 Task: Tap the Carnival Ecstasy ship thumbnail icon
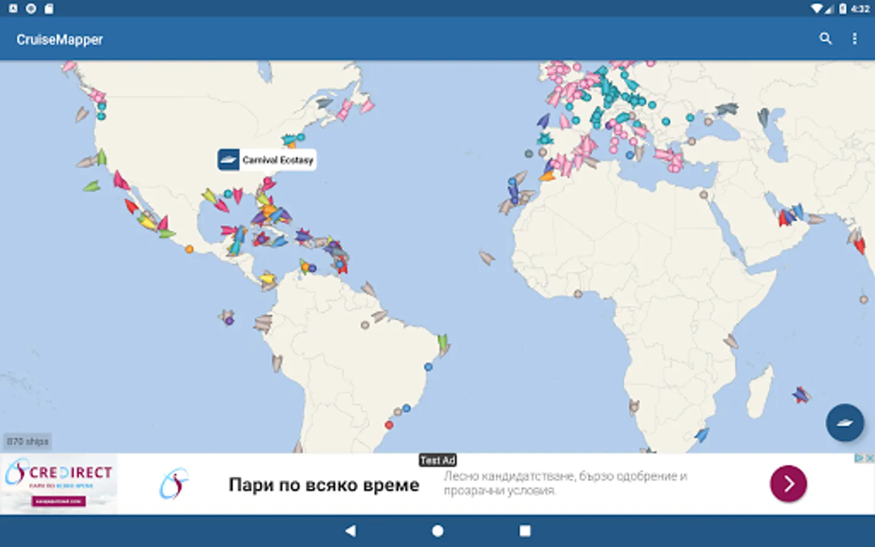coord(228,160)
